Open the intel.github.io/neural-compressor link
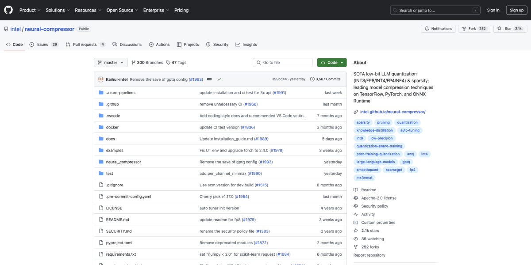Screen dimensions: 531x265 coord(392,112)
